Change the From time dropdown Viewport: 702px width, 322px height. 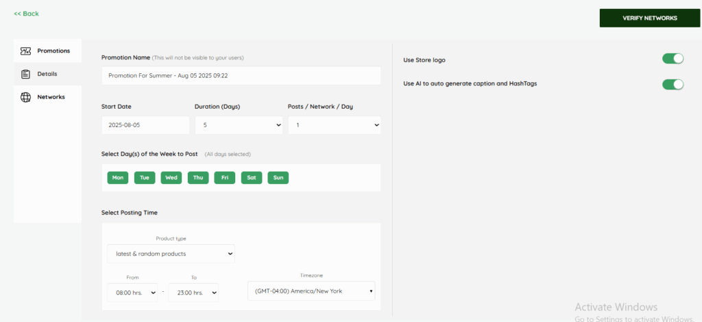pos(132,293)
